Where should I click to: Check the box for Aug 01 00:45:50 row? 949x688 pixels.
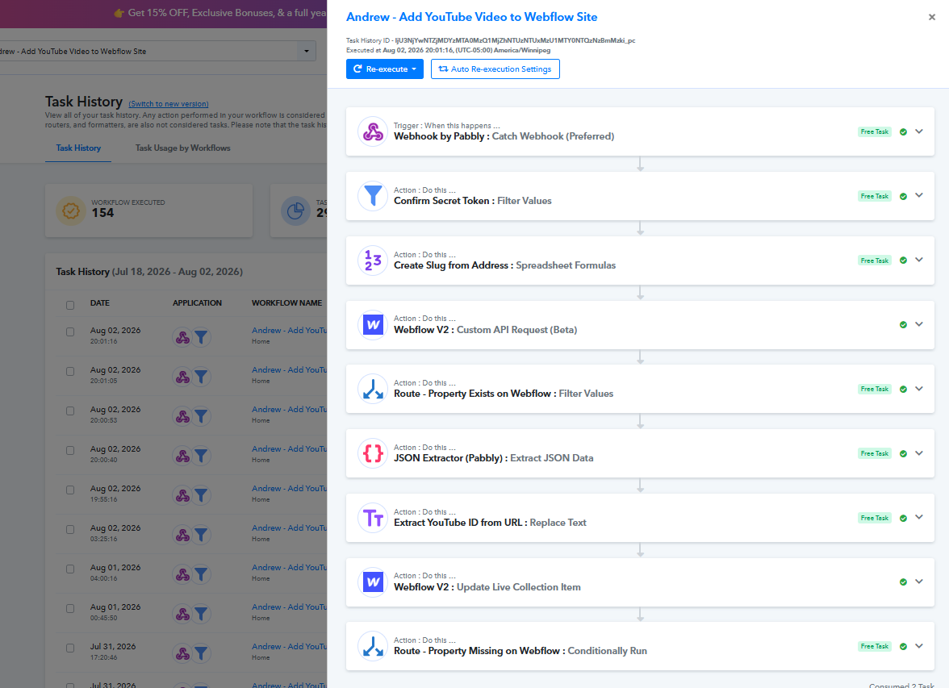click(x=70, y=609)
